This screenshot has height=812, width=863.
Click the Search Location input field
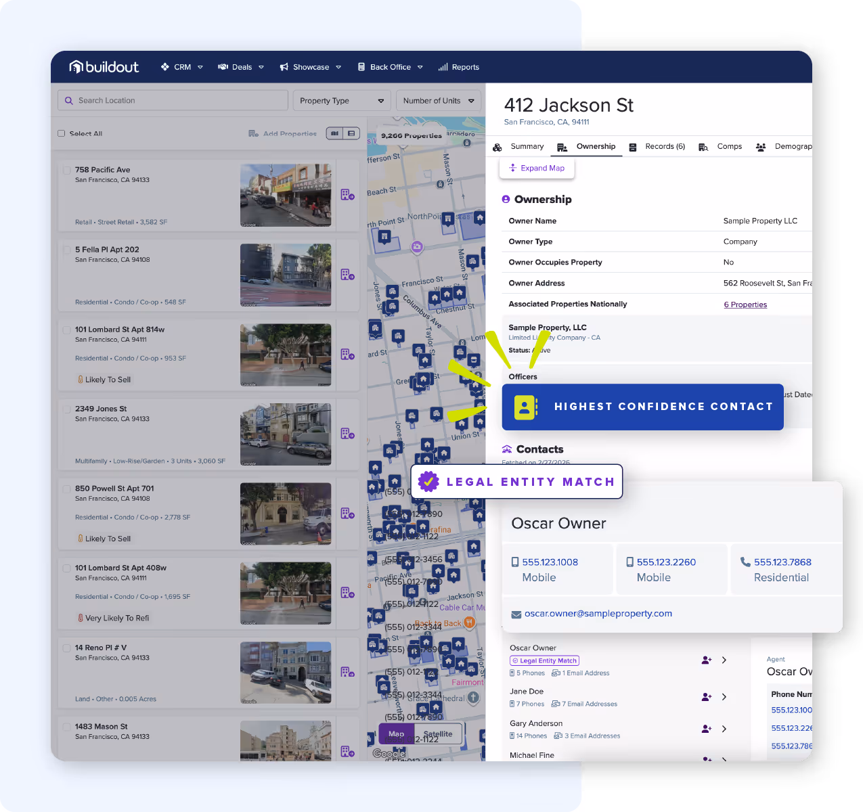coord(169,100)
